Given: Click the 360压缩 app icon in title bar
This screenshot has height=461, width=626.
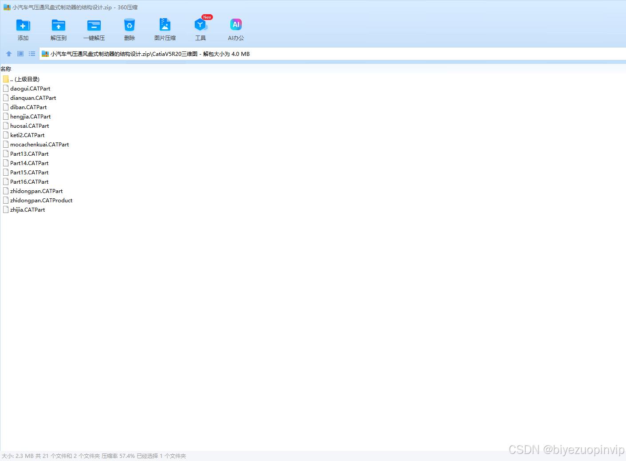Looking at the screenshot, I should pyautogui.click(x=7, y=7).
